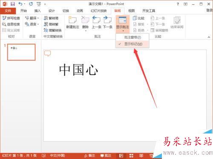Open Ribbon Display Options icon
Viewport: 213px width, 159px height.
(185, 4)
